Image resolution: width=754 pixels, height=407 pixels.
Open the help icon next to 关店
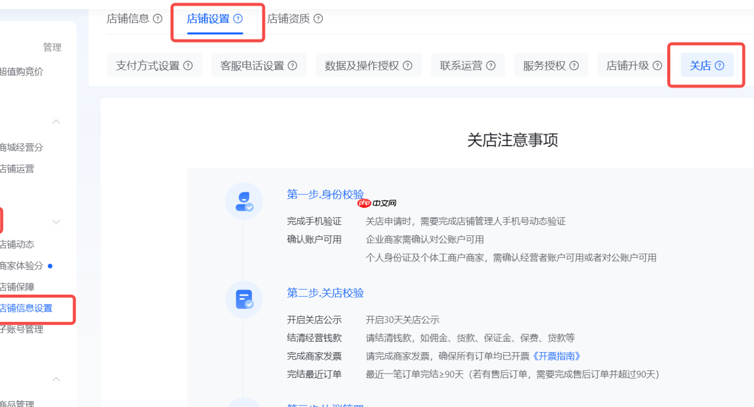720,65
